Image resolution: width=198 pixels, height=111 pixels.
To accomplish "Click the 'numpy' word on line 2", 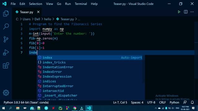I will (47, 29).
